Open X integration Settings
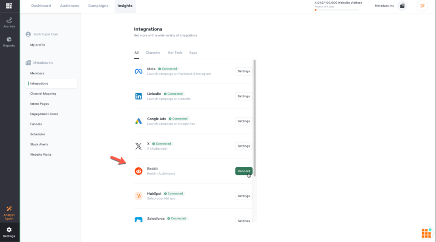The width and height of the screenshot is (436, 242). (244, 146)
